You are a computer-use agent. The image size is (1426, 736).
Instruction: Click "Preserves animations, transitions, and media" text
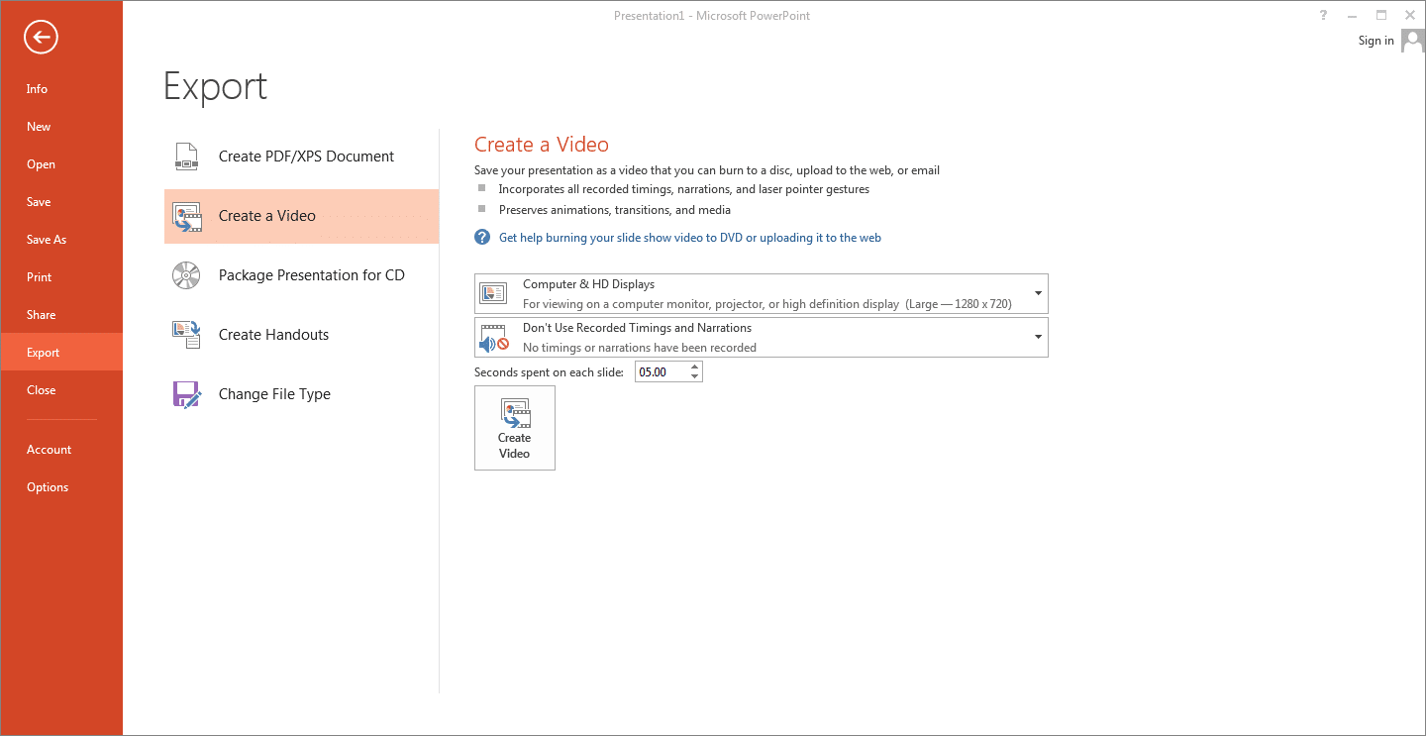tap(615, 210)
